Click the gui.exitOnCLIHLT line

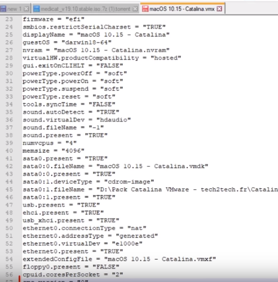click(73, 66)
